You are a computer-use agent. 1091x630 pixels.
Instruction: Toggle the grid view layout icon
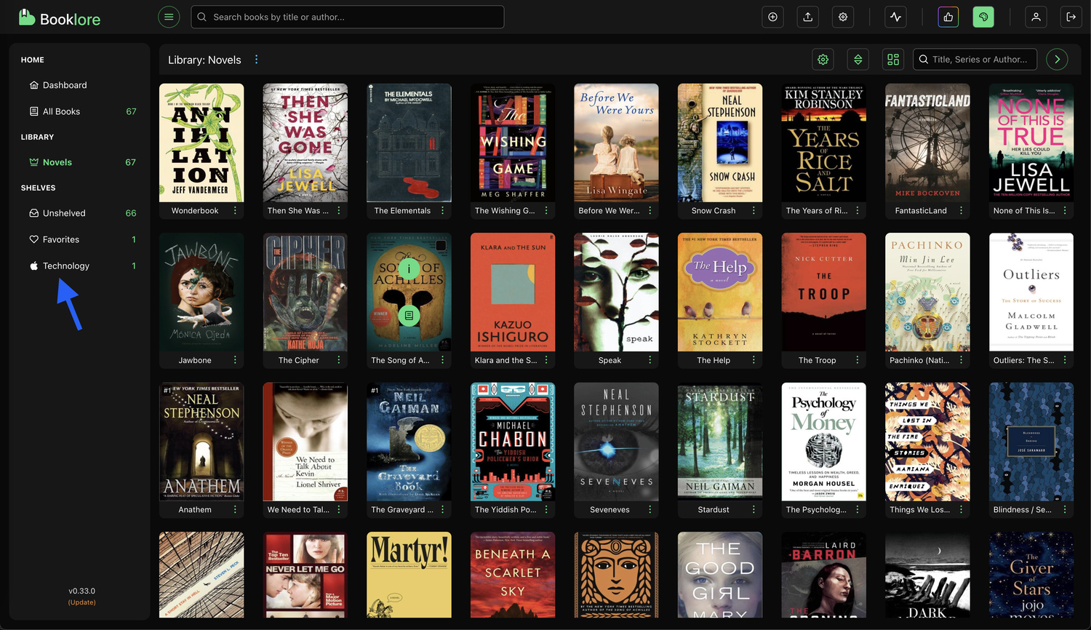coord(892,60)
